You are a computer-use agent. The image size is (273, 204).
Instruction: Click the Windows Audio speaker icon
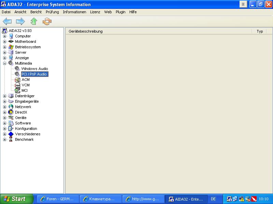pos(17,69)
